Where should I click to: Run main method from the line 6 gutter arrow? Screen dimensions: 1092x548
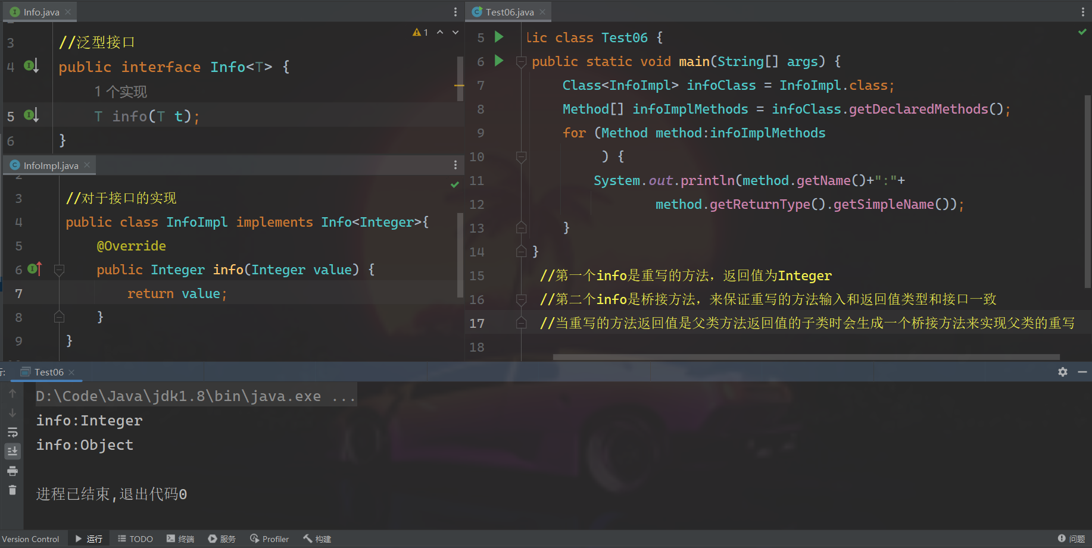point(500,61)
